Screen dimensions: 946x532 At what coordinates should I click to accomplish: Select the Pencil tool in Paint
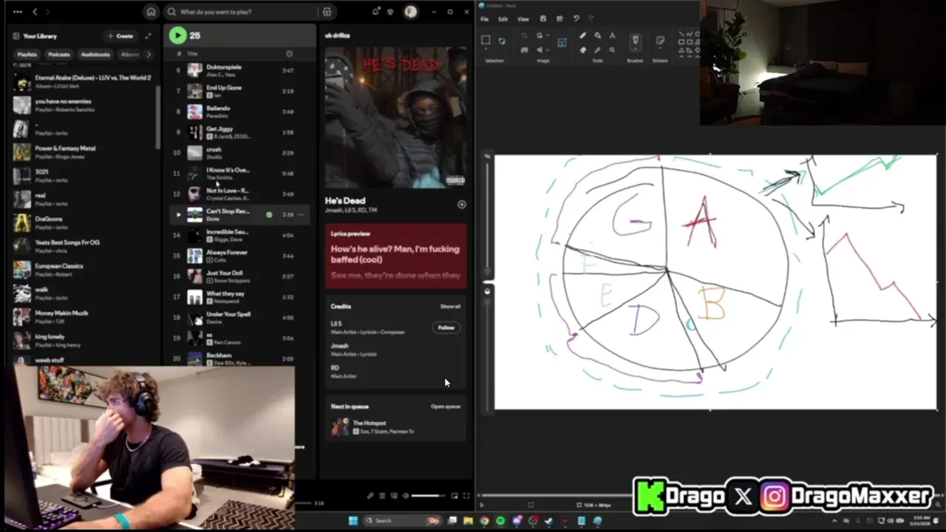click(582, 35)
